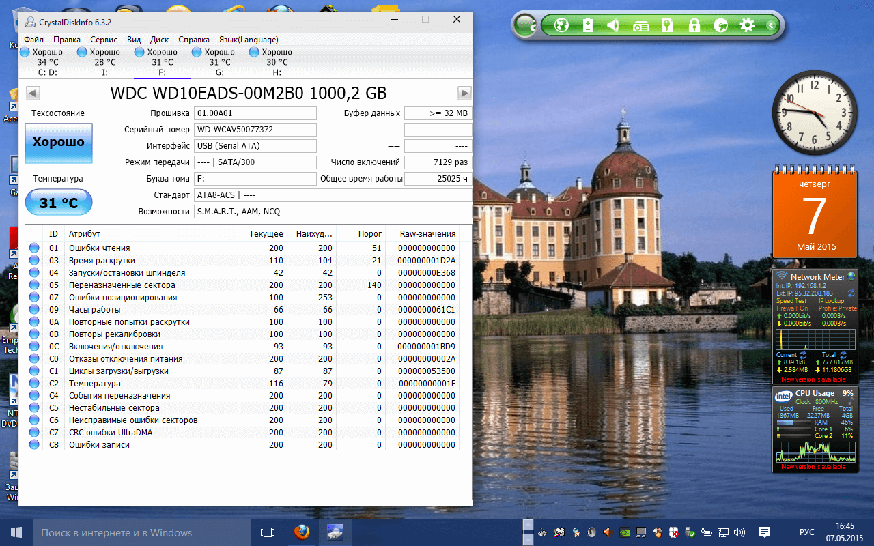Go to previous disk with left arrow
The width and height of the screenshot is (874, 546).
click(x=33, y=94)
